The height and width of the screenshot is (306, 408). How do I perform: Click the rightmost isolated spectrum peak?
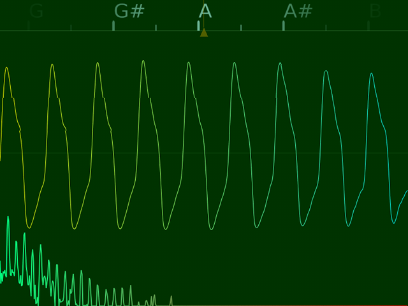click(171, 298)
